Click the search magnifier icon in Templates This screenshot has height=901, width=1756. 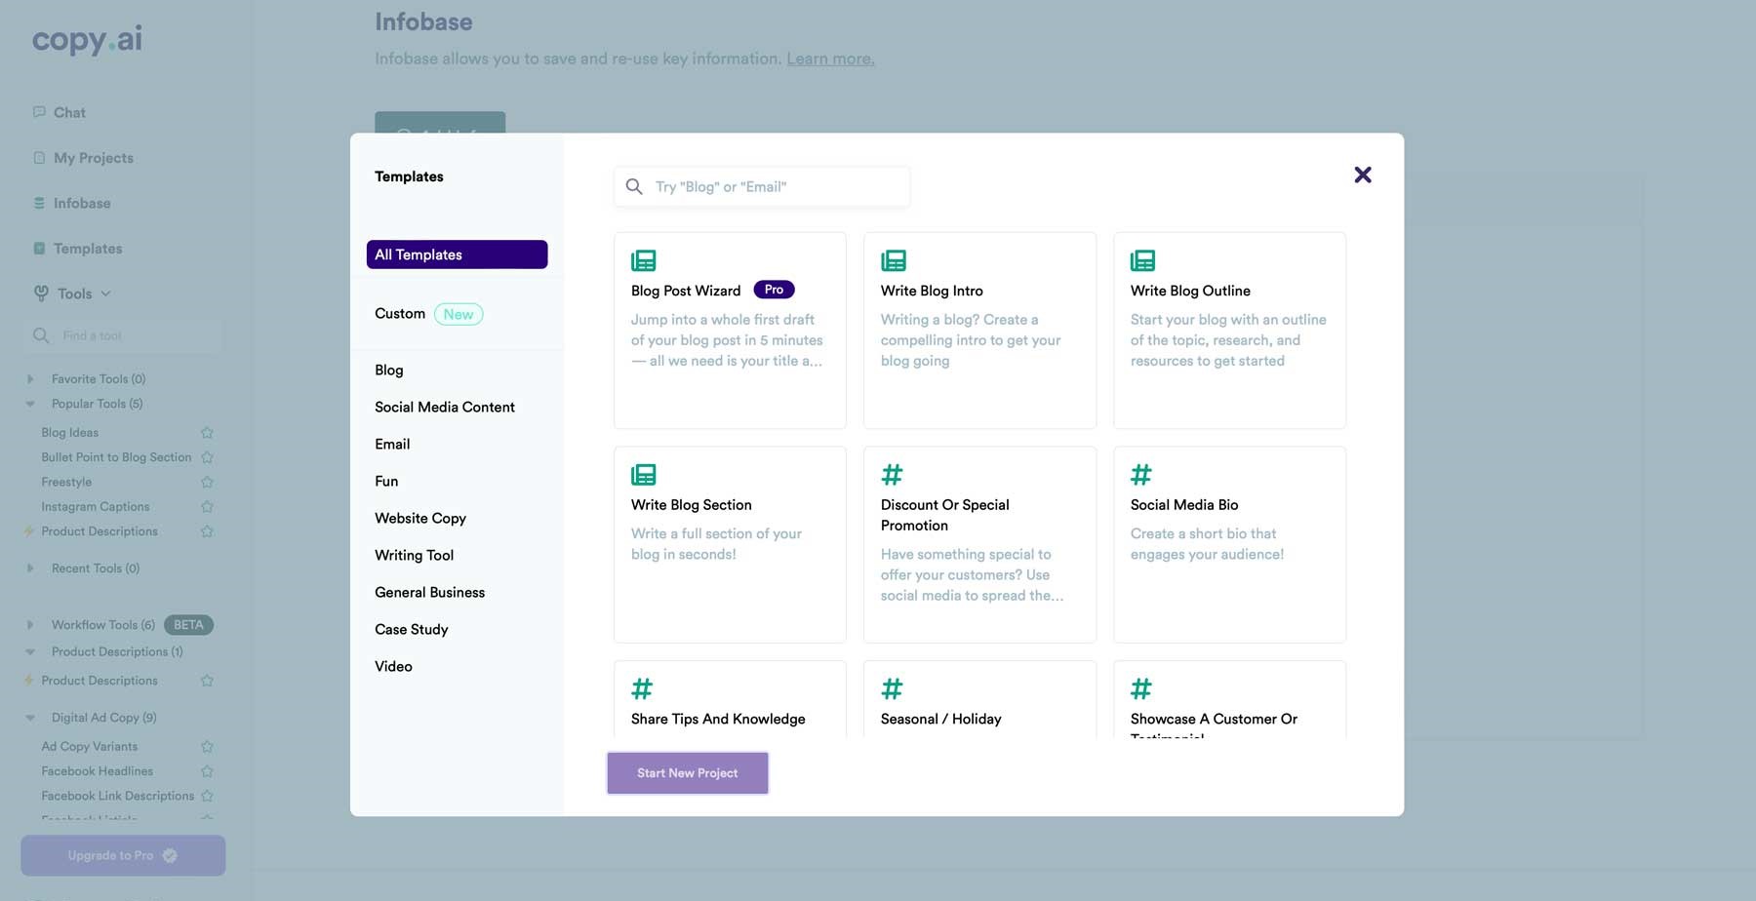click(634, 186)
